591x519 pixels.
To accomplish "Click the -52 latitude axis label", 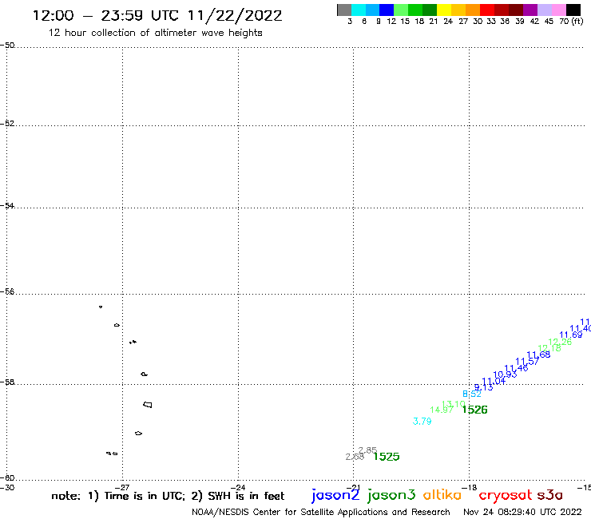I will pos(7,124).
